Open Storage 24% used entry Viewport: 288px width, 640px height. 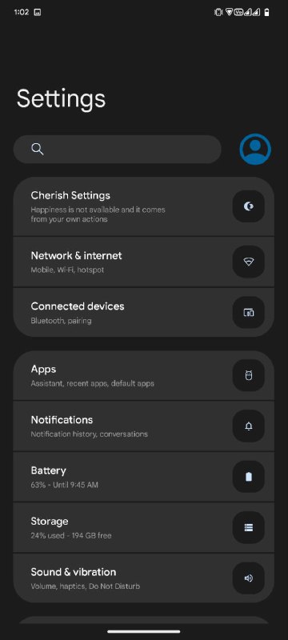[x=143, y=527]
